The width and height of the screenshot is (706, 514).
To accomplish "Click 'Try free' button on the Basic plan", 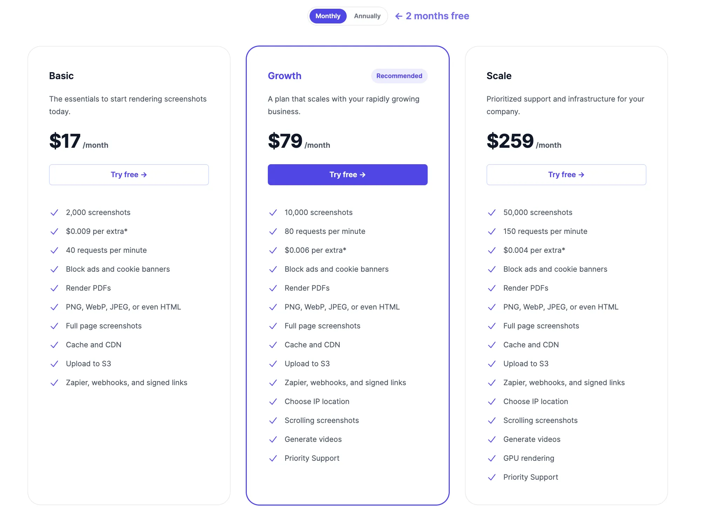I will (x=129, y=174).
